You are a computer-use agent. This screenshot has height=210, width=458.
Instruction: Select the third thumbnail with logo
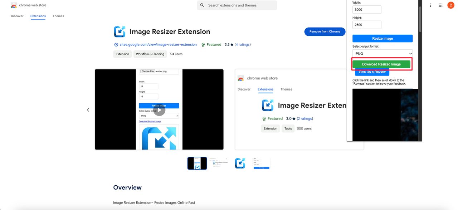pos(240,163)
